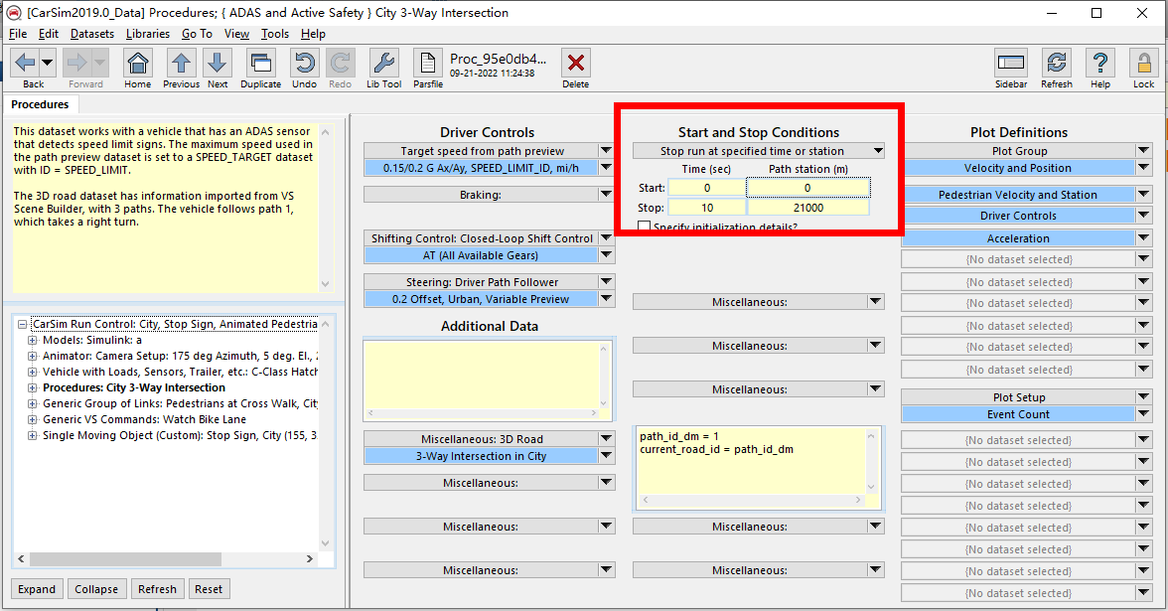
Task: View the Parsfile document icon
Action: click(427, 63)
